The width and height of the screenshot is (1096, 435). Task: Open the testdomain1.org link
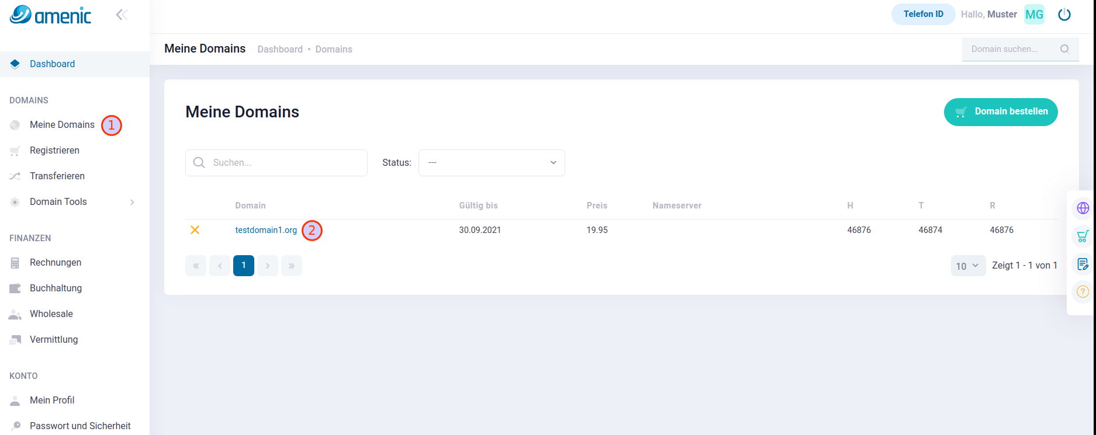click(x=266, y=230)
